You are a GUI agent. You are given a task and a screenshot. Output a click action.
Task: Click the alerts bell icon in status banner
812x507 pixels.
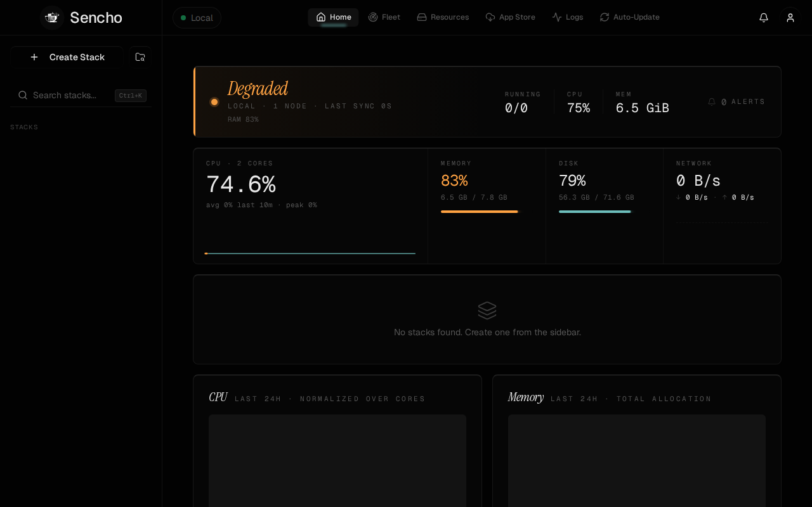coord(712,101)
